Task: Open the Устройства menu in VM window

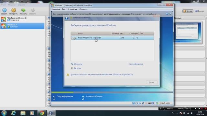Action: click(x=72, y=9)
